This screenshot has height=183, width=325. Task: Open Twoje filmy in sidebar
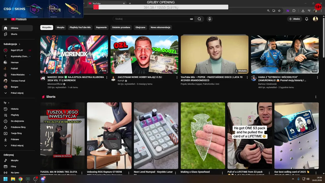17,133
